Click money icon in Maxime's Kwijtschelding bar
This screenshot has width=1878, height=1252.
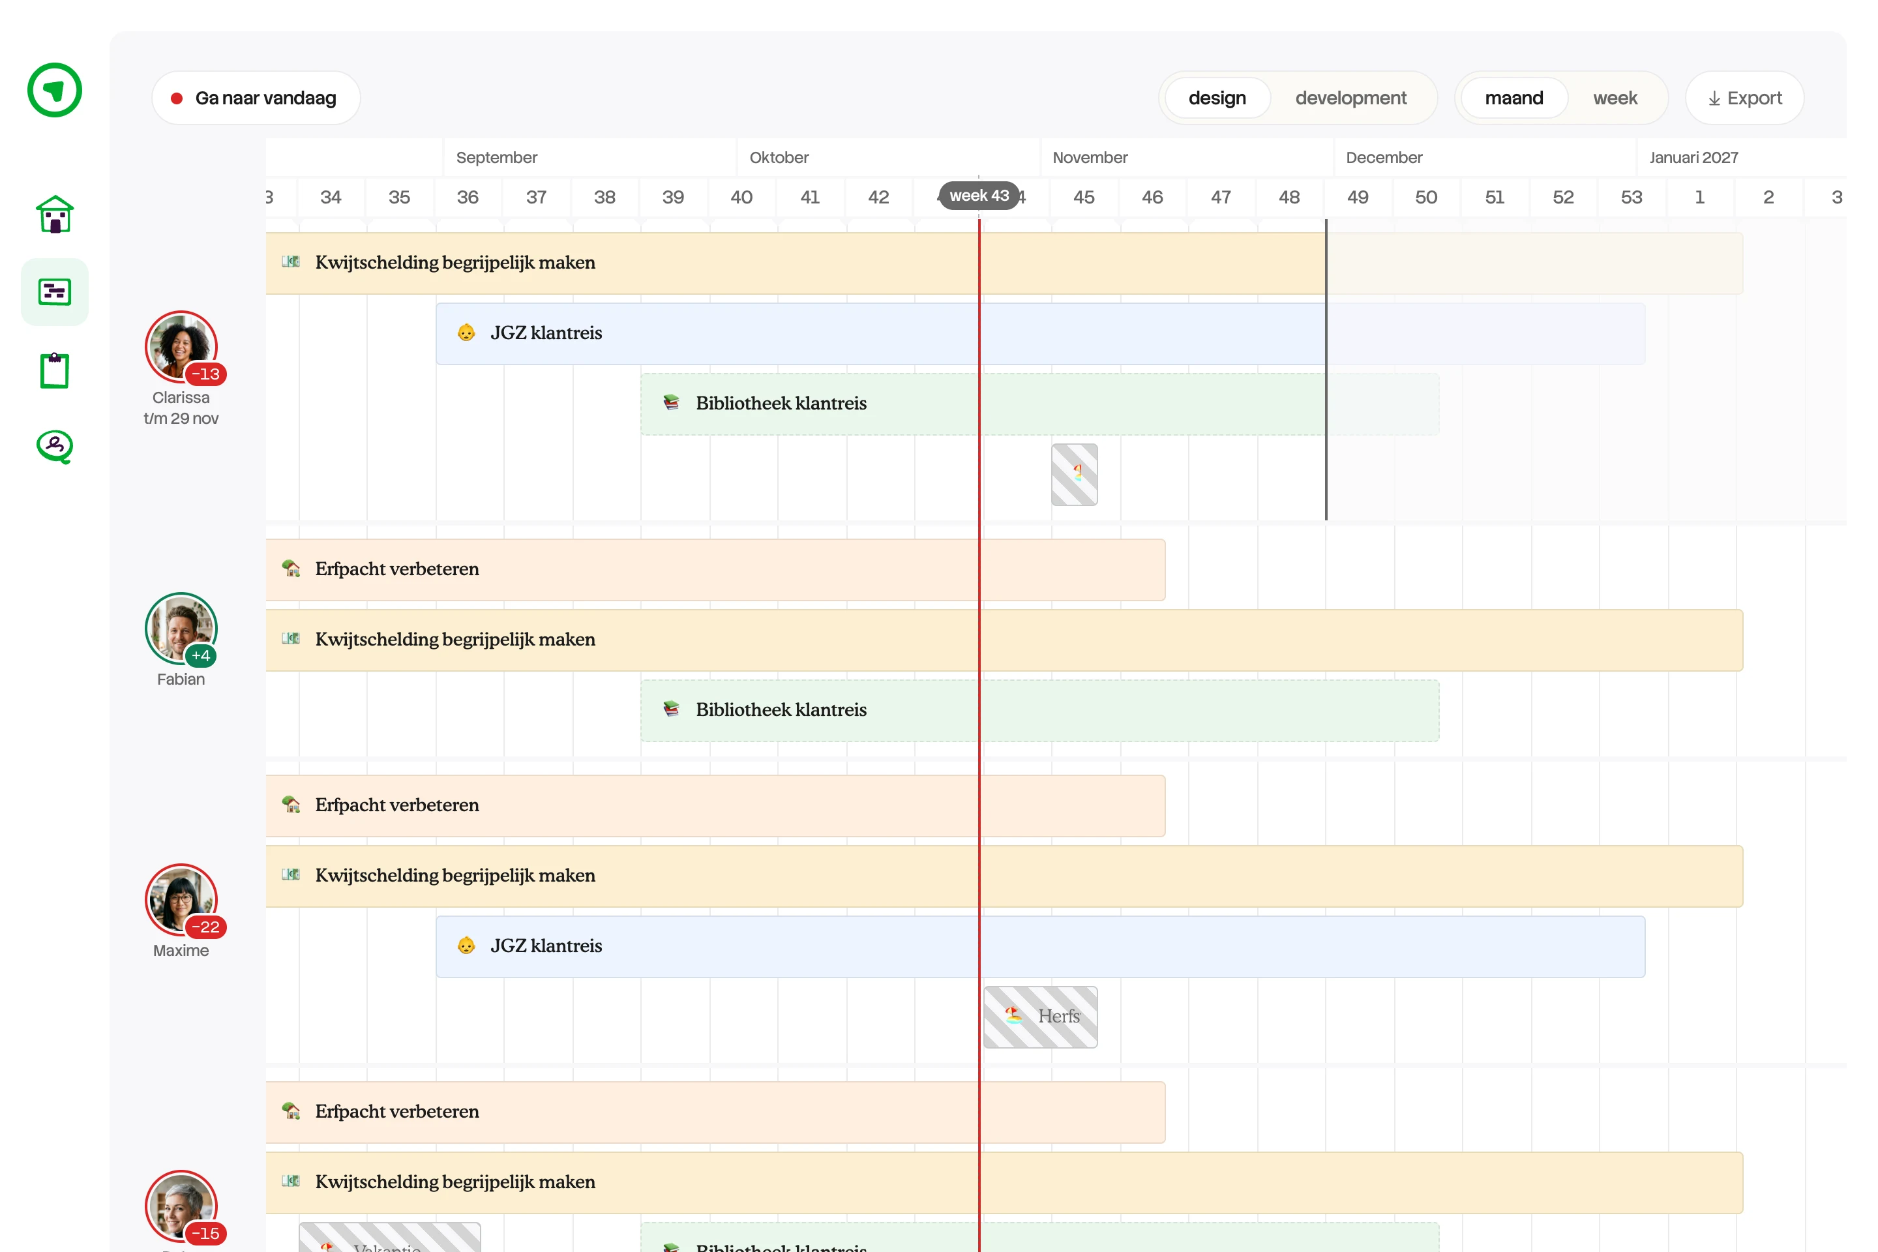291,875
